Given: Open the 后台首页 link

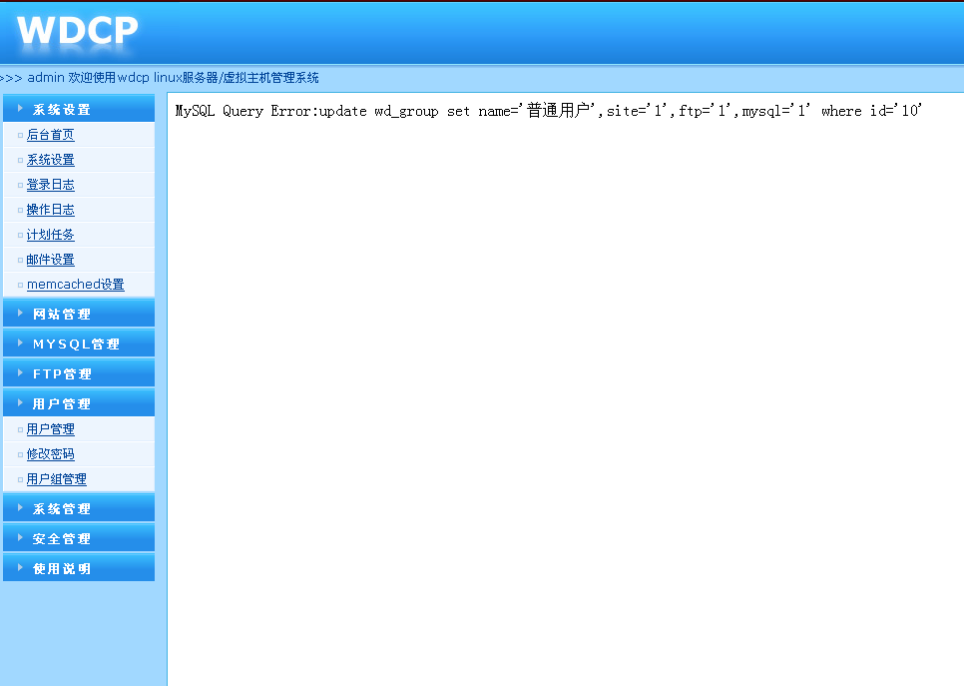Looking at the screenshot, I should pyautogui.click(x=51, y=135).
